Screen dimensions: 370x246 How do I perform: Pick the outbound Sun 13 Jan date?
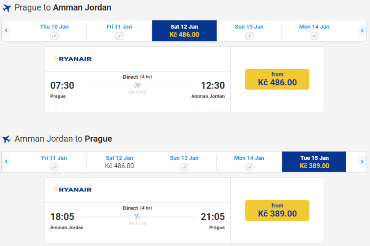click(249, 31)
